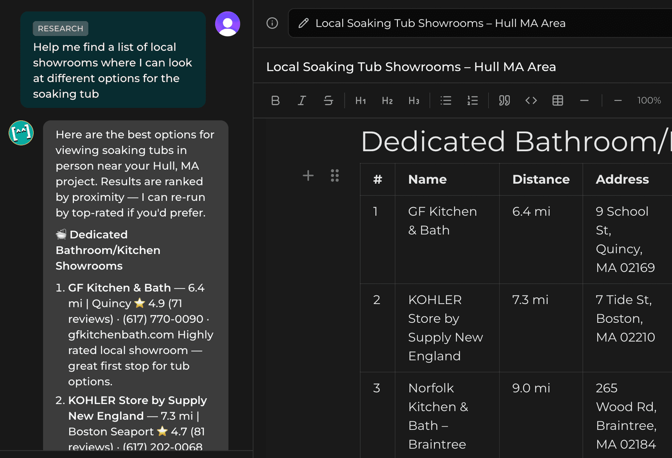Open the document info icon
The width and height of the screenshot is (672, 458).
tap(272, 23)
